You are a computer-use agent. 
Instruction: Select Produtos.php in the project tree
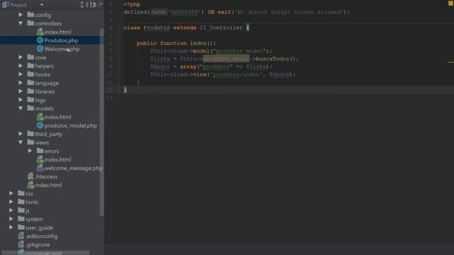tap(62, 40)
